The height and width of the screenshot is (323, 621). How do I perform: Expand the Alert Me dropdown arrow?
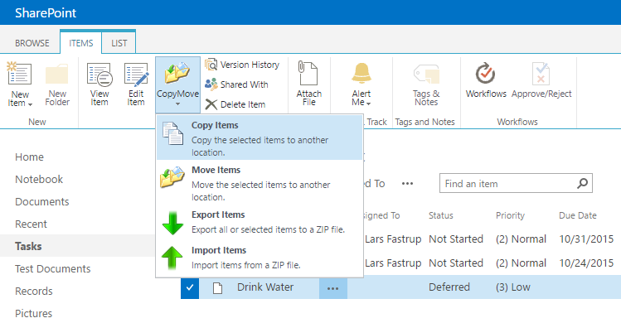[x=369, y=104]
